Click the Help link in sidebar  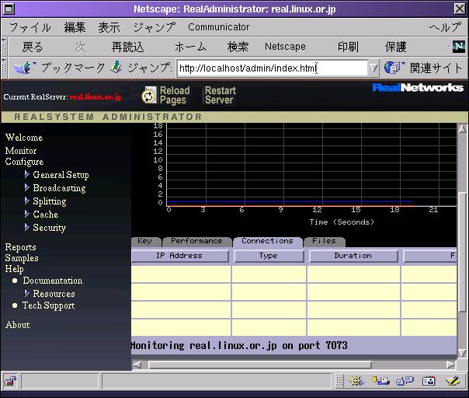[14, 269]
